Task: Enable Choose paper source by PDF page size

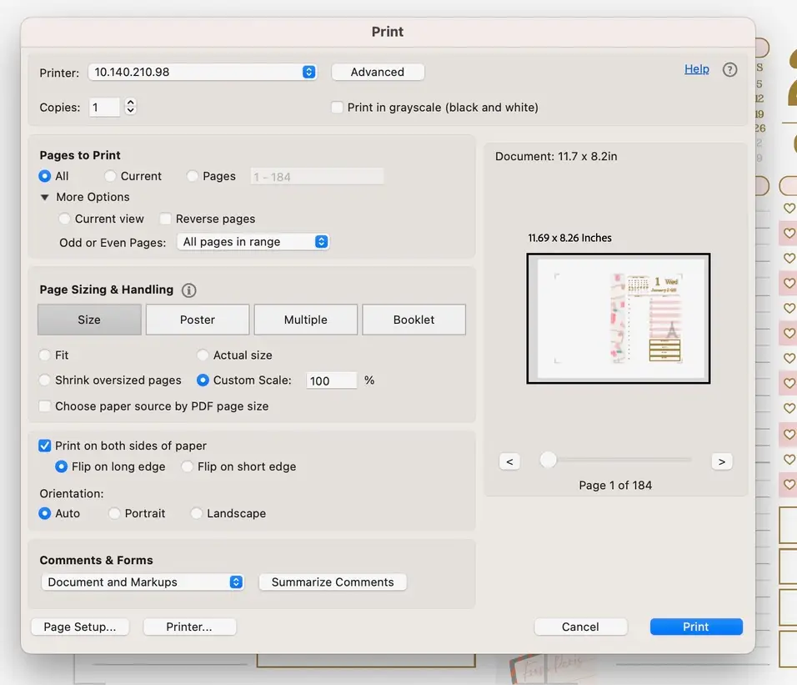Action: point(44,406)
